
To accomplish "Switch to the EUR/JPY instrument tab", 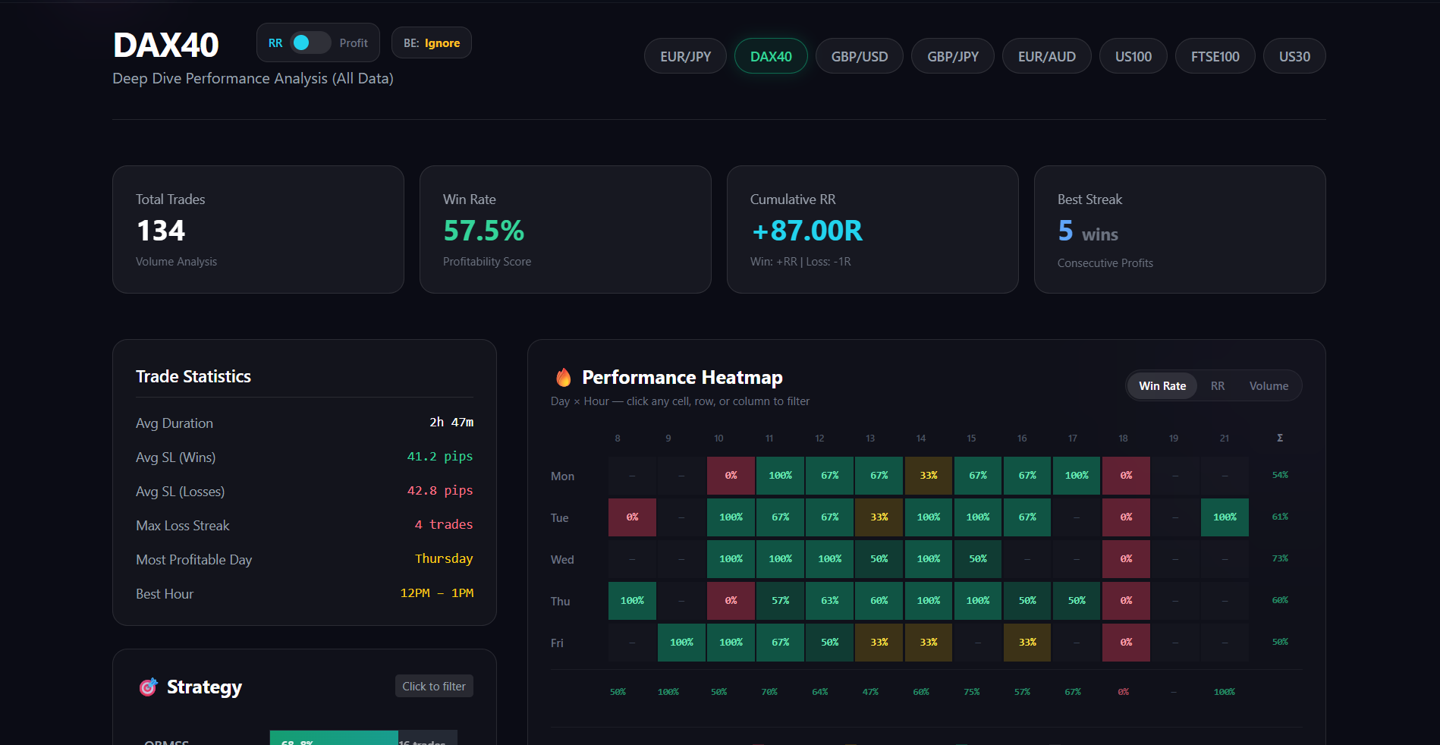I will coord(685,56).
